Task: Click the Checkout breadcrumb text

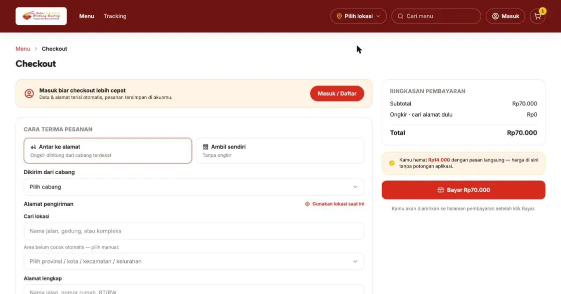Action: (x=55, y=49)
